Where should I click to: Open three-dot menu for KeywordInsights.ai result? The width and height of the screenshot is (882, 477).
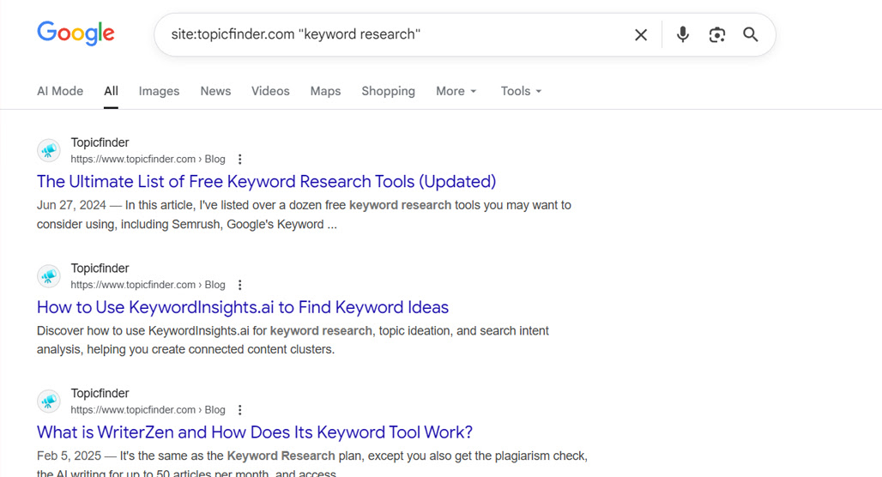pos(239,285)
